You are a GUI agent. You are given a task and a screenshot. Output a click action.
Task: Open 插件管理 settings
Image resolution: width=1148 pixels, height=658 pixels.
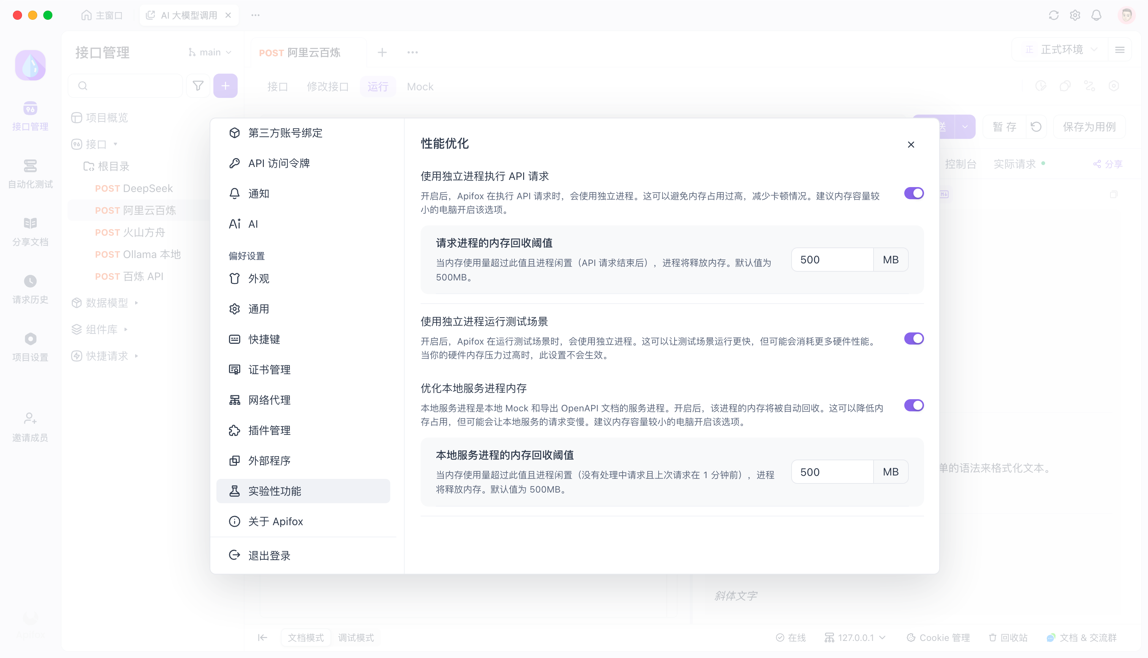303,430
